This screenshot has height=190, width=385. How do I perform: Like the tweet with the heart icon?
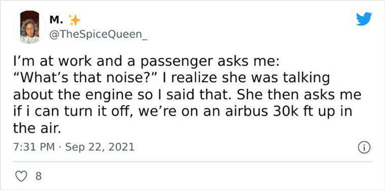(x=21, y=176)
